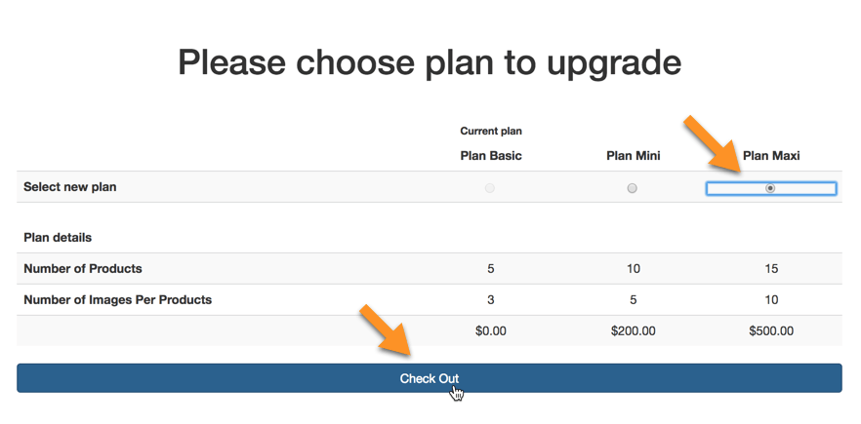Click Plan Basic's images per product value 3

click(491, 300)
